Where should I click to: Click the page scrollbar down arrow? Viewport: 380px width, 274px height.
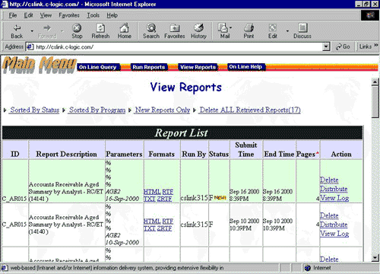tap(375, 258)
